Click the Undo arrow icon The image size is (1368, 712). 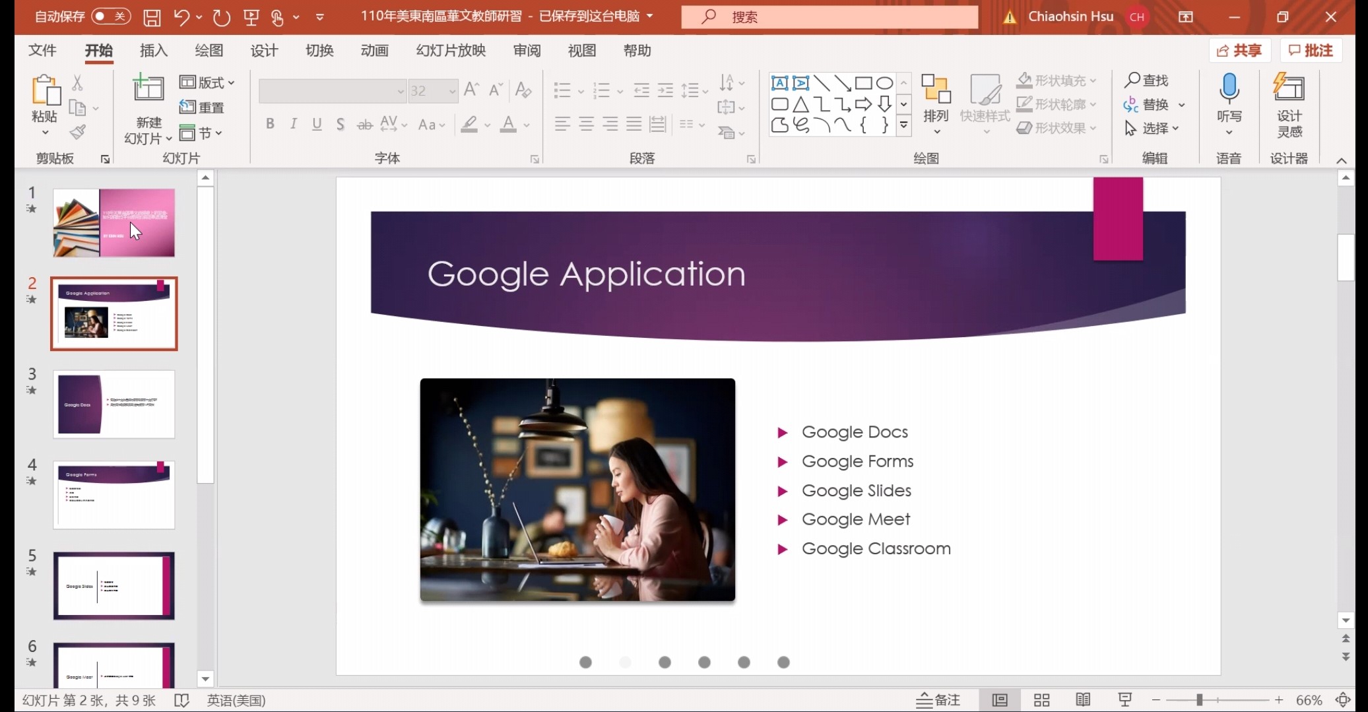coord(182,17)
